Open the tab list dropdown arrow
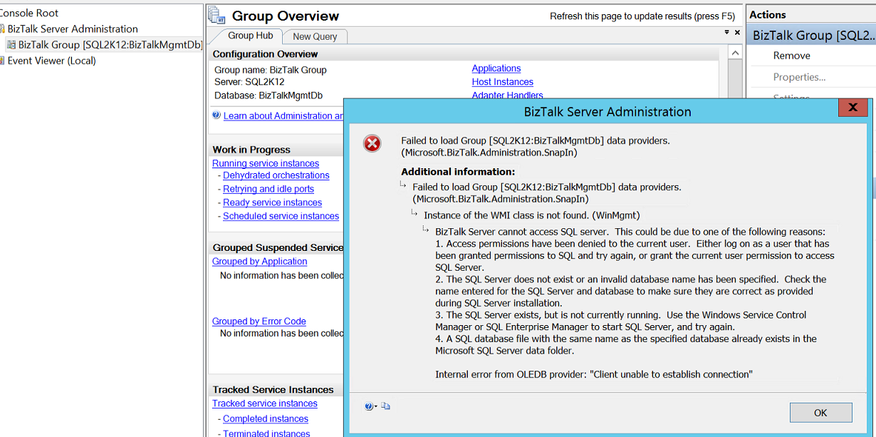The height and width of the screenshot is (437, 876). coord(726,33)
